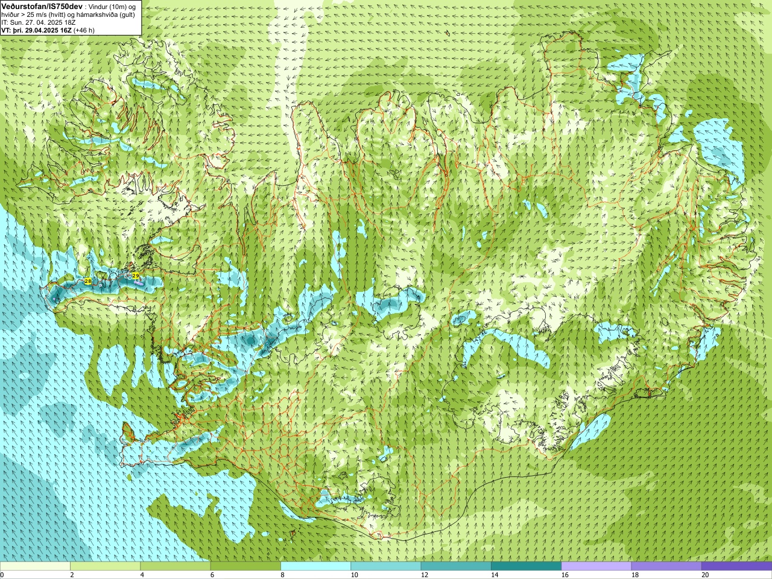Click the 'IT: Sun. 27. 04. 2025 18Z' line
The width and height of the screenshot is (772, 579).
[38, 22]
